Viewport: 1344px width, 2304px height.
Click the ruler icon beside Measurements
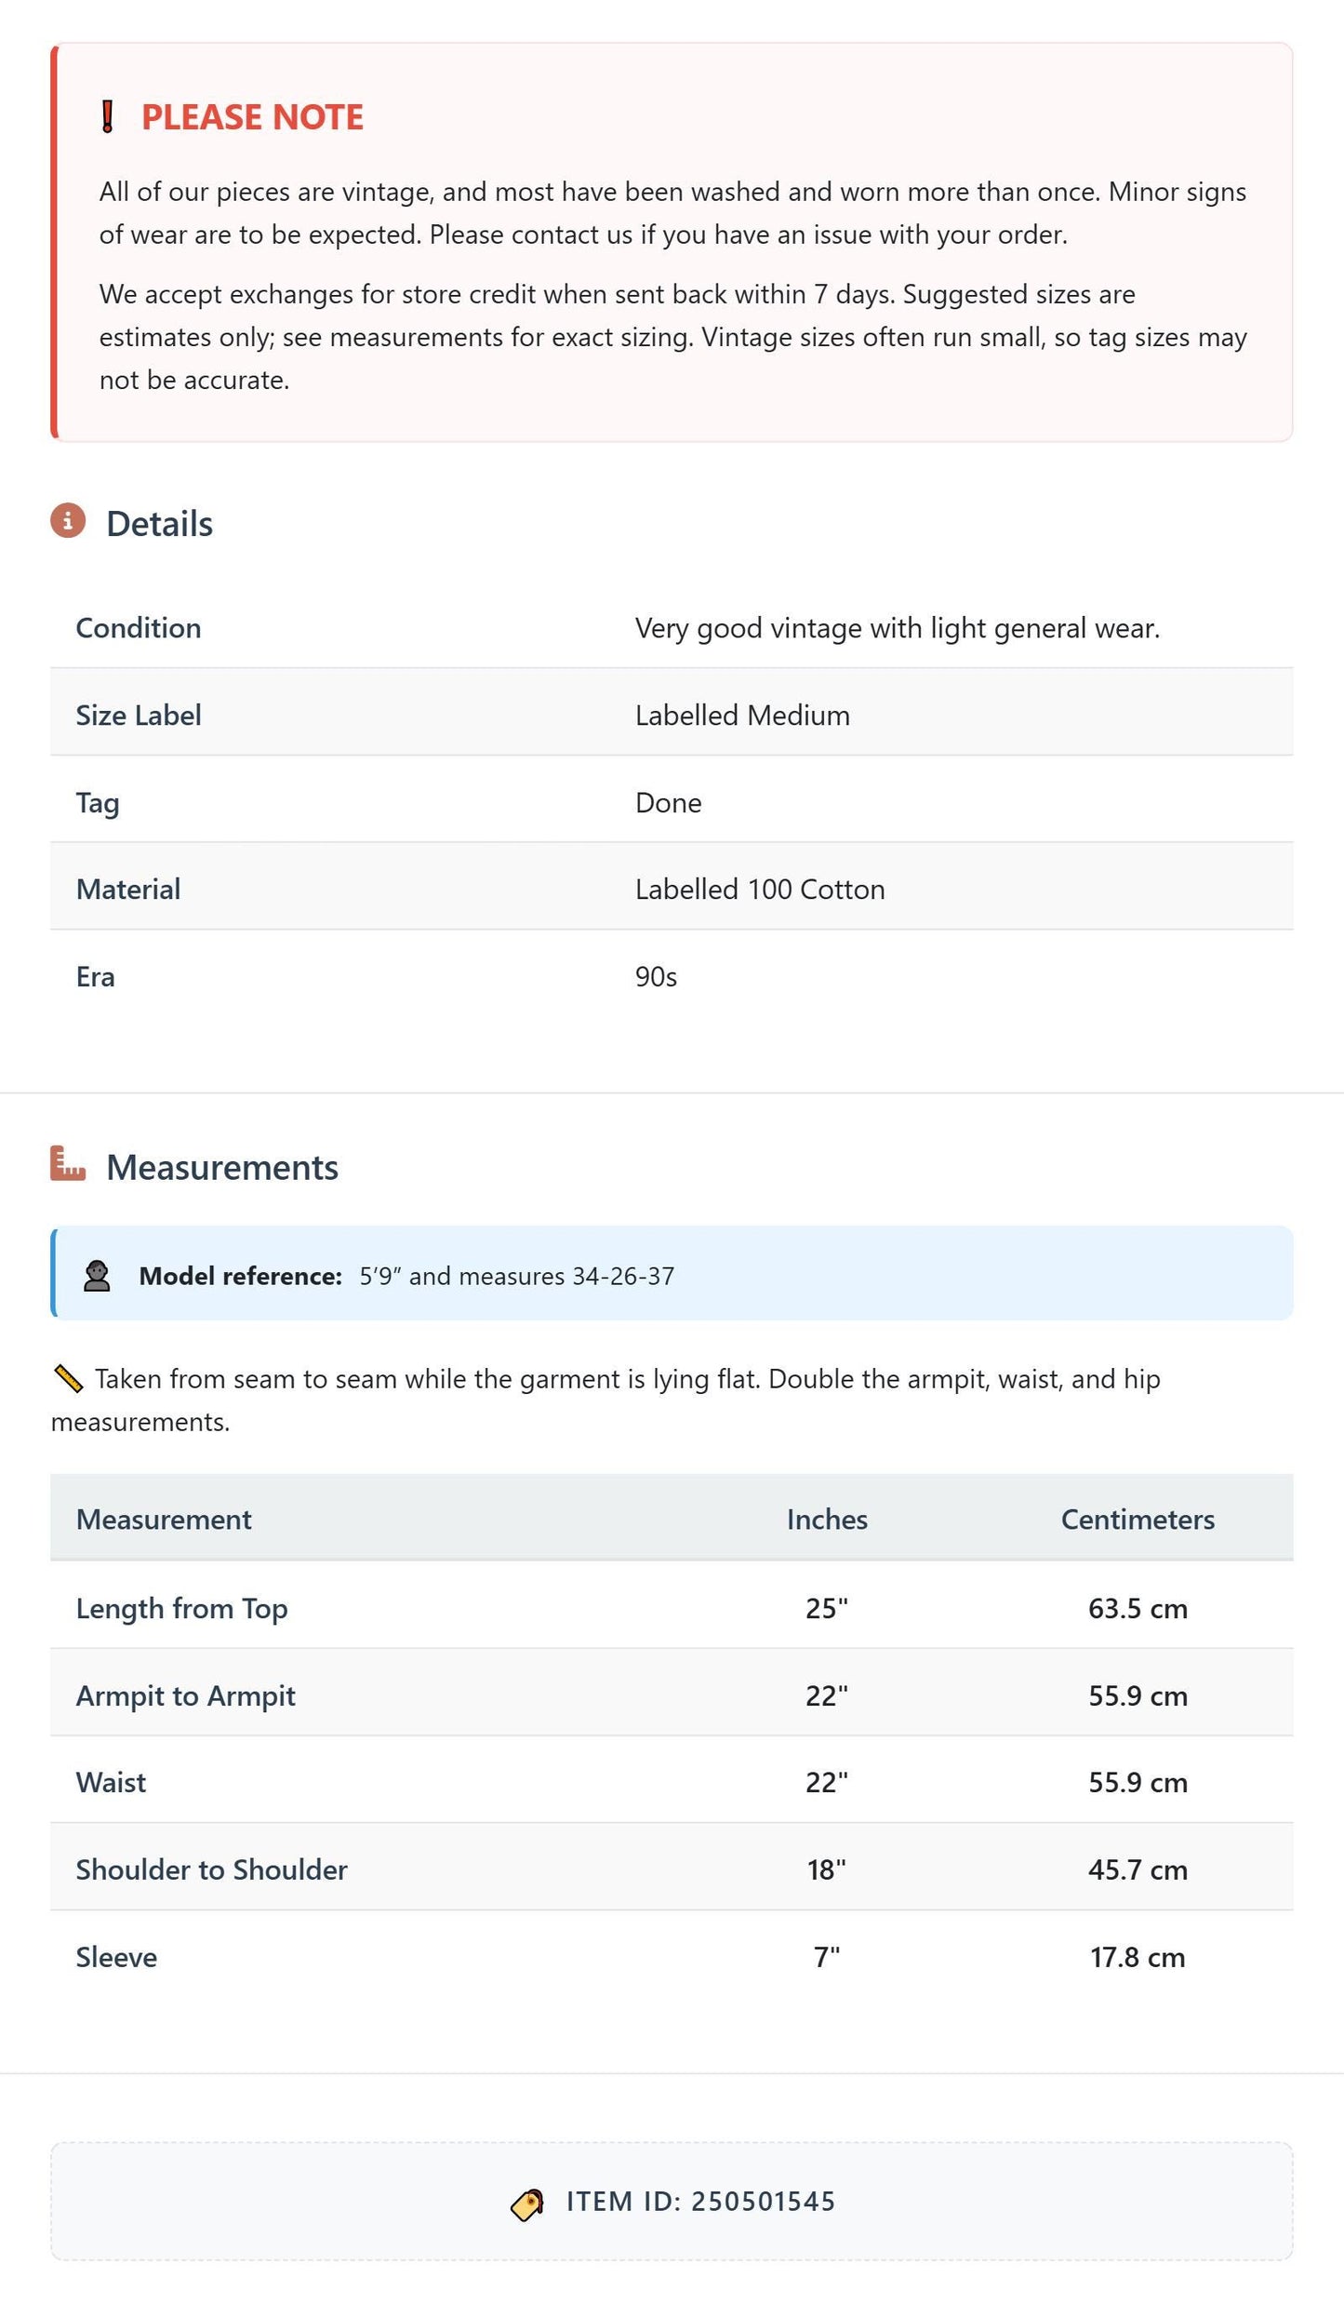point(68,1163)
